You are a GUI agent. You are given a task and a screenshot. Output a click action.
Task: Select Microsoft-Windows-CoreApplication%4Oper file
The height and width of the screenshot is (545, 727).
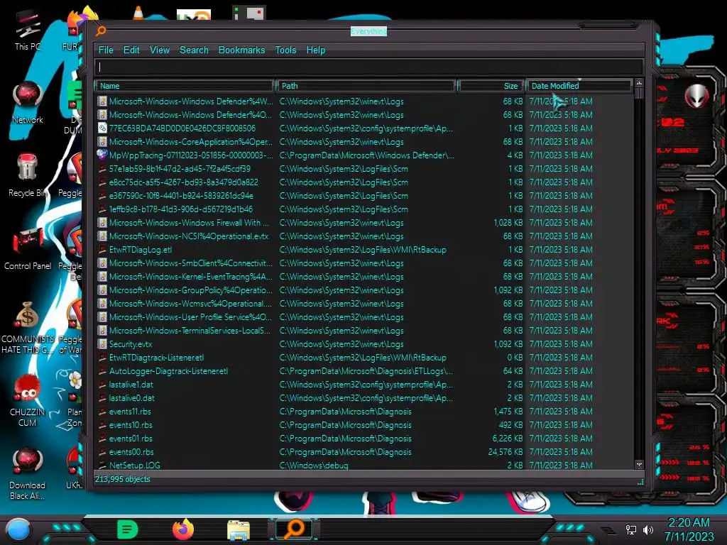point(190,141)
